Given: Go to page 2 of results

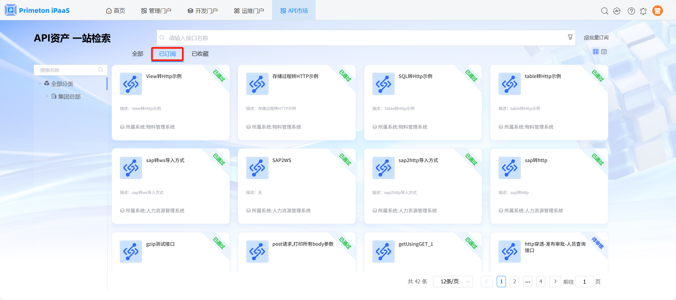Looking at the screenshot, I should click(x=514, y=282).
